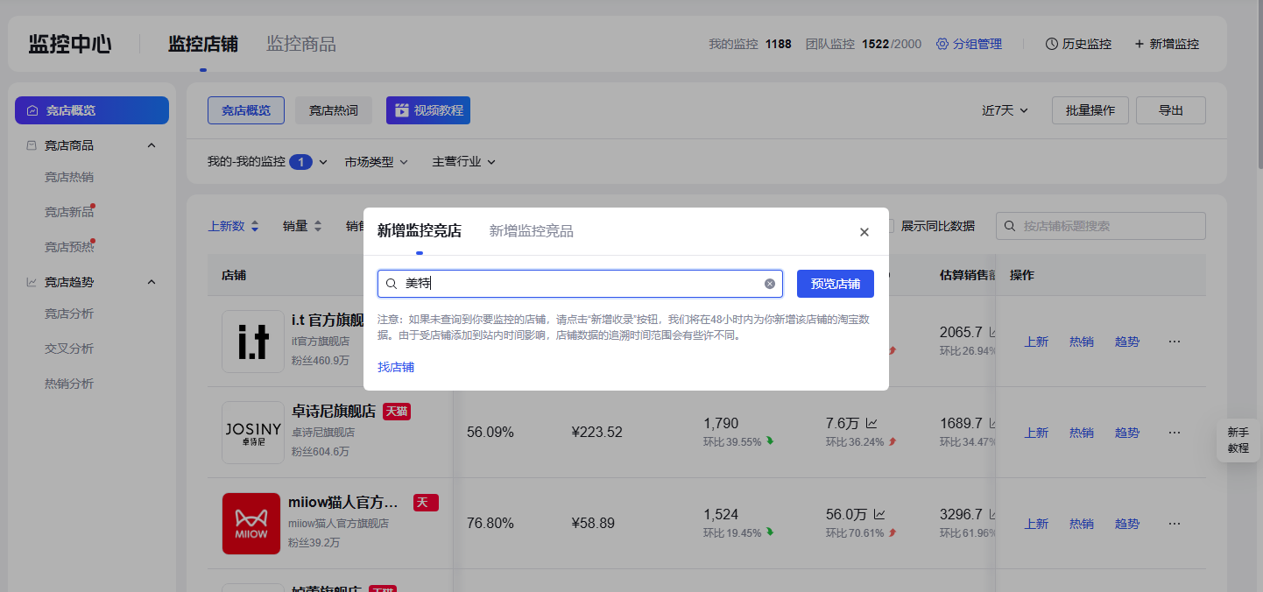
Task: Click the 卓诗尼旗舰店 store name
Action: 334,412
